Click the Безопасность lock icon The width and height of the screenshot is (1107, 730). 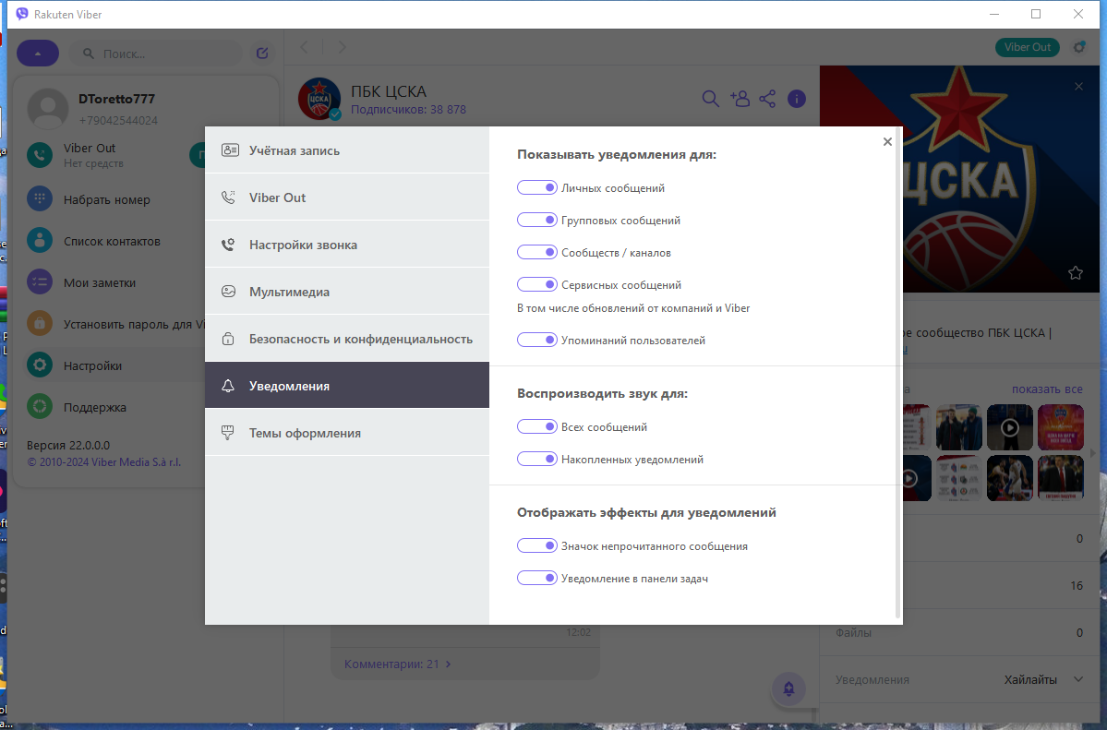click(x=228, y=339)
